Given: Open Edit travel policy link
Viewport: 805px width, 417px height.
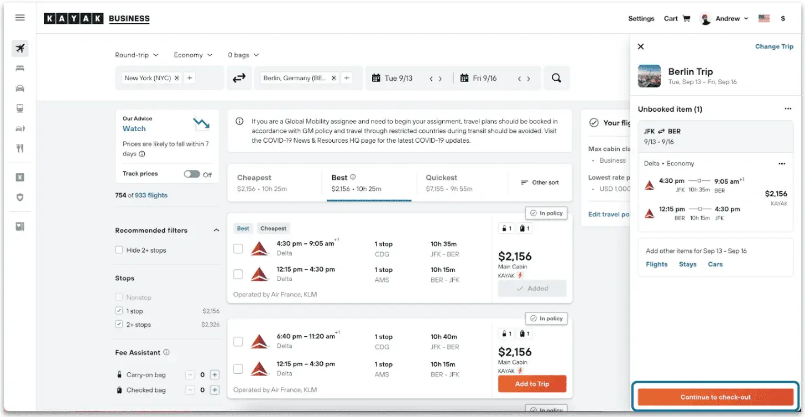Looking at the screenshot, I should pos(609,214).
